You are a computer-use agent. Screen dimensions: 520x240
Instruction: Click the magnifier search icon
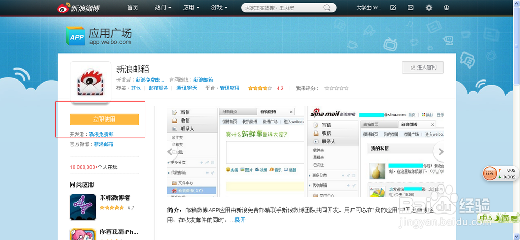point(327,8)
